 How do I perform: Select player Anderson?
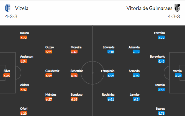coord(27,56)
